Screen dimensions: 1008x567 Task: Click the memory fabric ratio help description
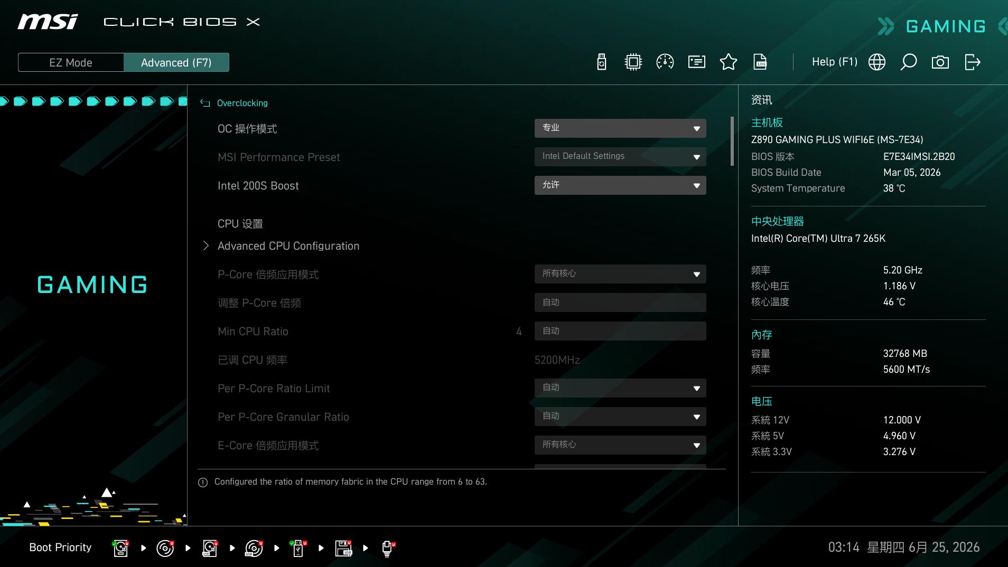351,482
